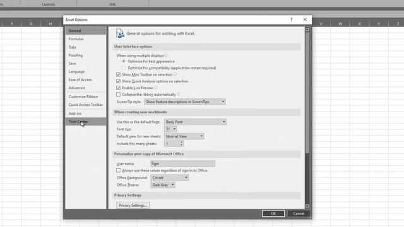Open the Office Theme dropdown
The height and width of the screenshot is (227, 404).
click(x=163, y=185)
